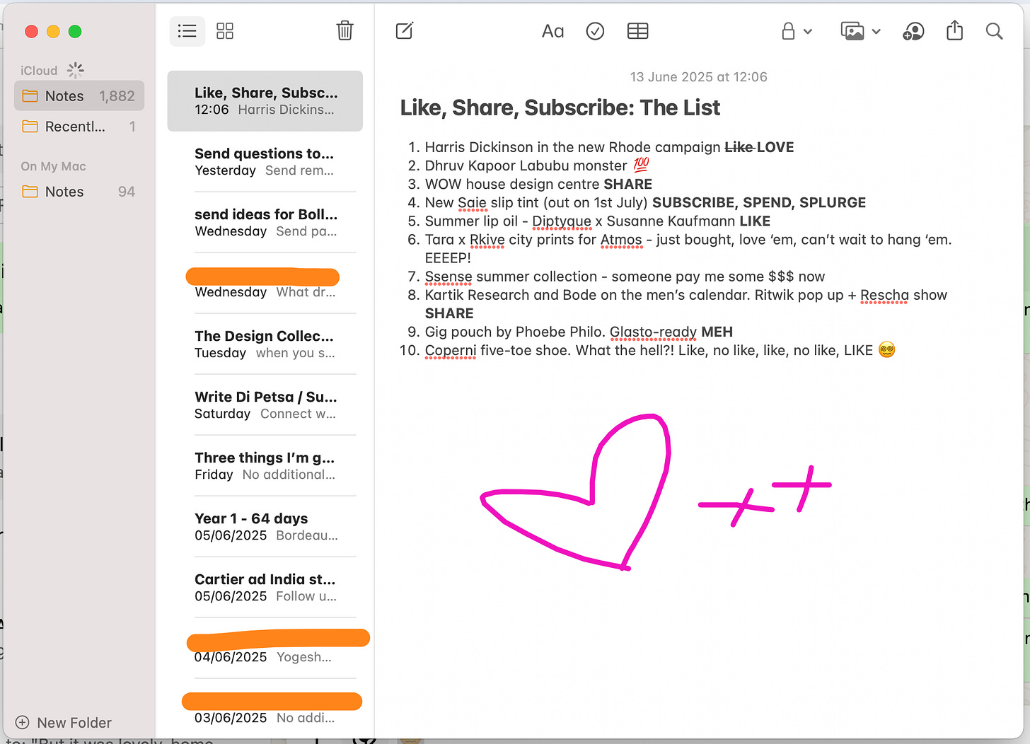Click the Dhruv Kapoor Labubu monster line
This screenshot has height=744, width=1030.
[x=537, y=165]
